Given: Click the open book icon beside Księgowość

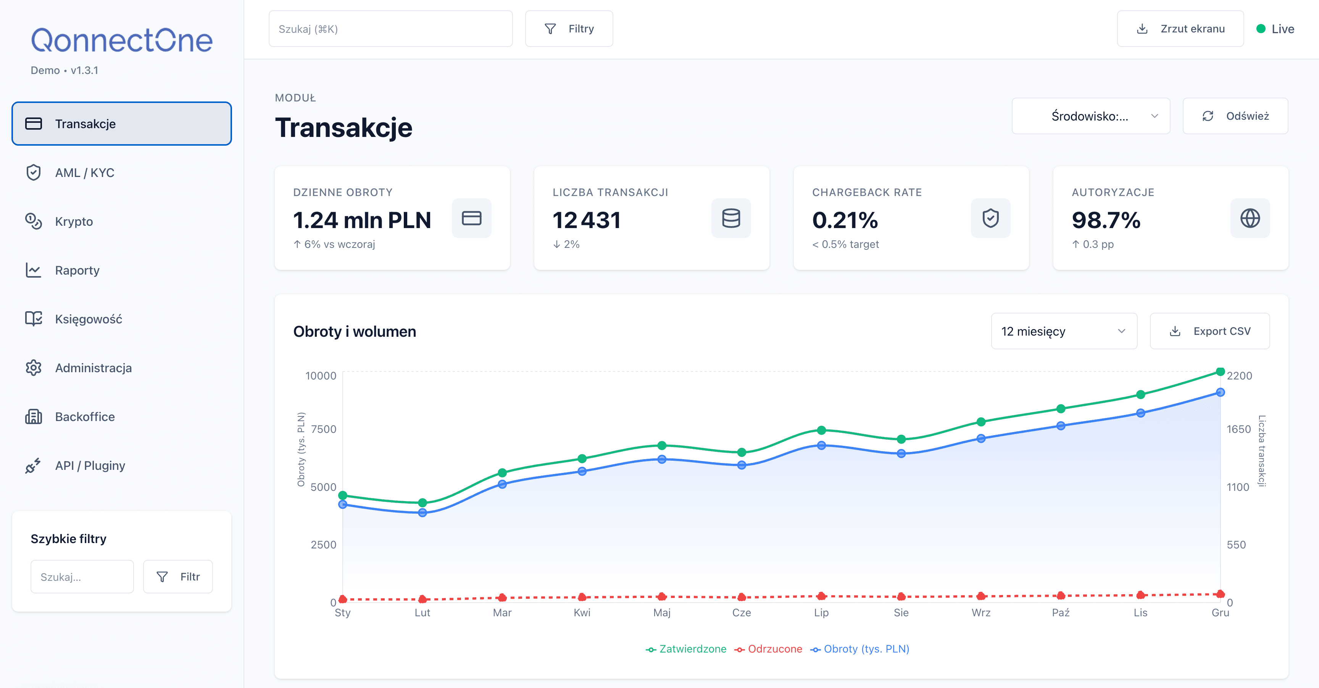Looking at the screenshot, I should (x=33, y=319).
